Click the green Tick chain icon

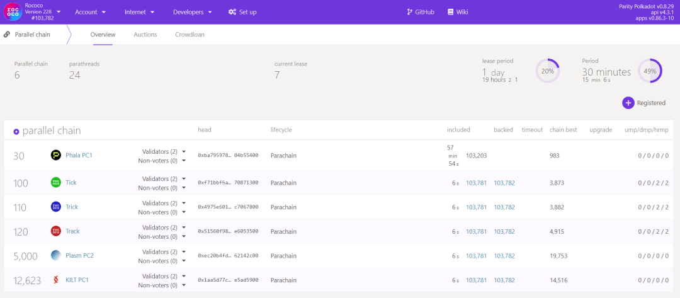click(x=55, y=182)
